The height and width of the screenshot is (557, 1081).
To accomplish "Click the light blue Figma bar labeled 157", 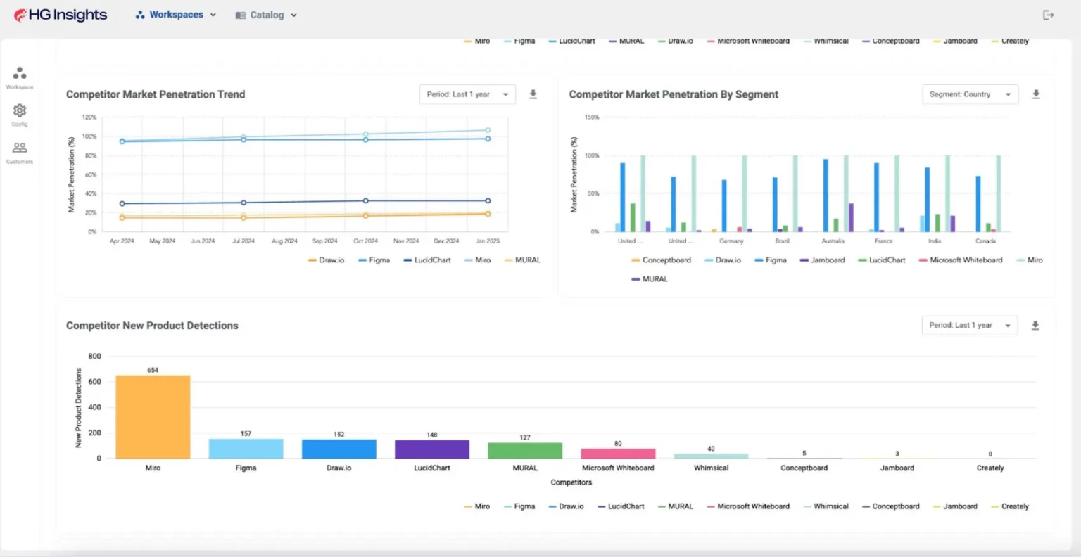I will coord(246,449).
